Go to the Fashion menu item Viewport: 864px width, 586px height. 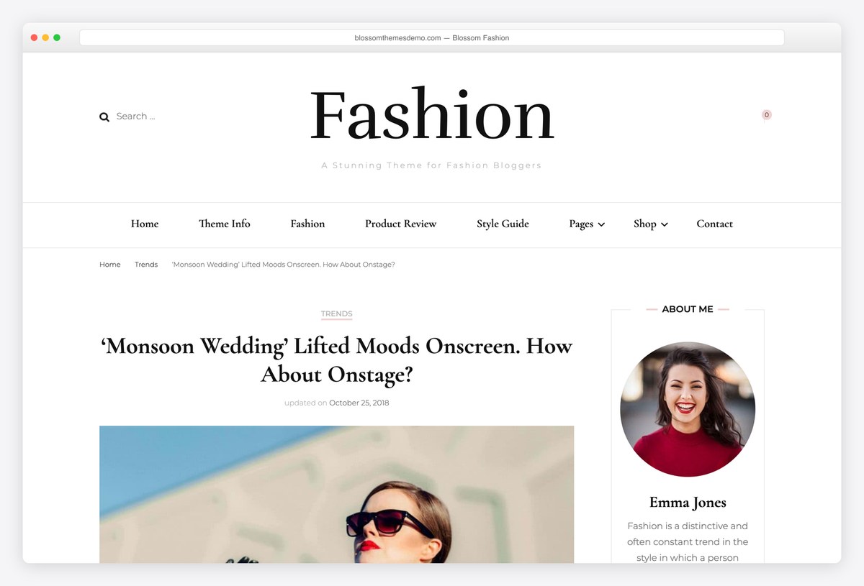pos(307,224)
